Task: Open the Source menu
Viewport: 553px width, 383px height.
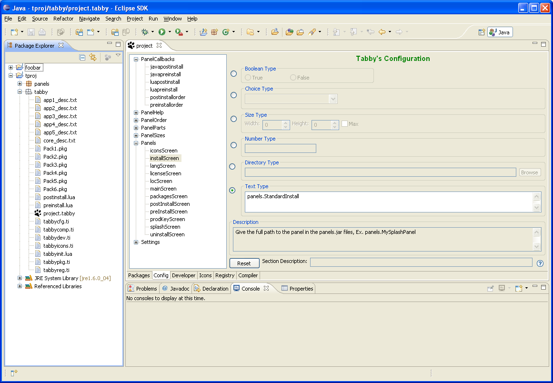Action: pyautogui.click(x=40, y=19)
